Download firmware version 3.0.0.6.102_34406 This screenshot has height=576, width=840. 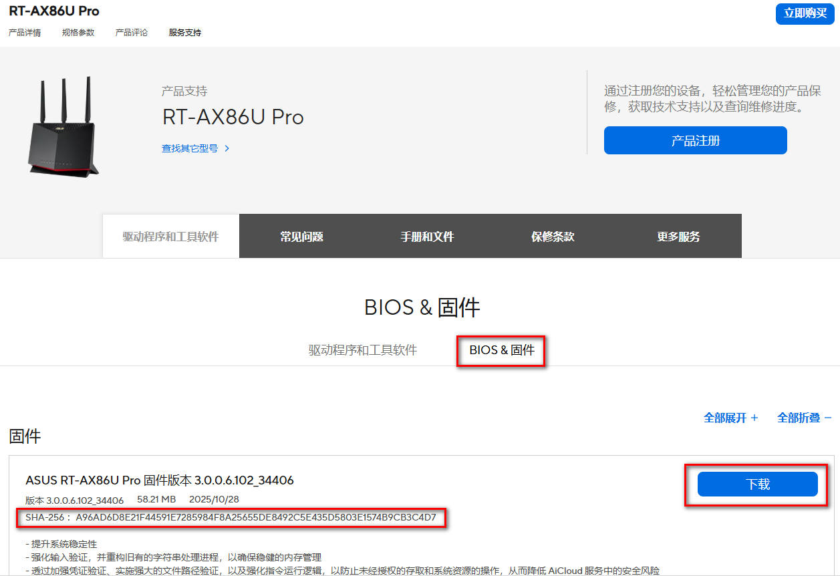pyautogui.click(x=757, y=484)
